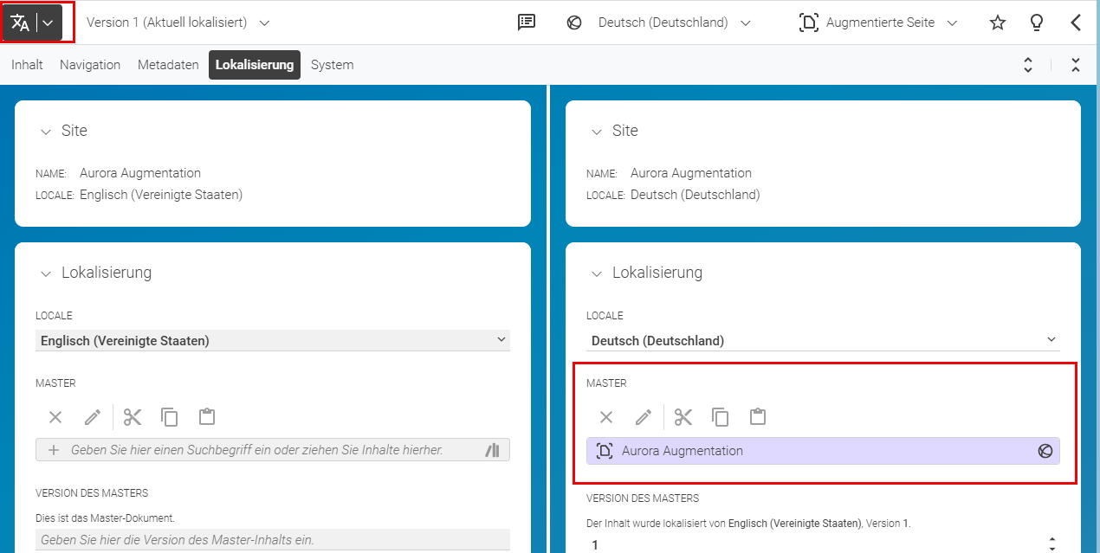
Task: Collapse all sections via inward arrows icon
Action: coord(1075,65)
